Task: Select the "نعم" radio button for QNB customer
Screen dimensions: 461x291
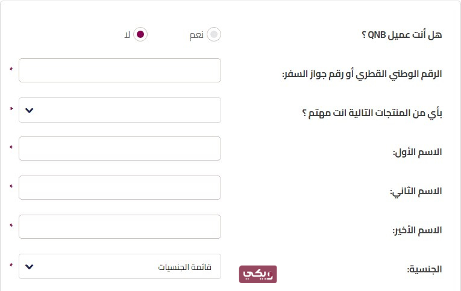Action: pyautogui.click(x=214, y=34)
